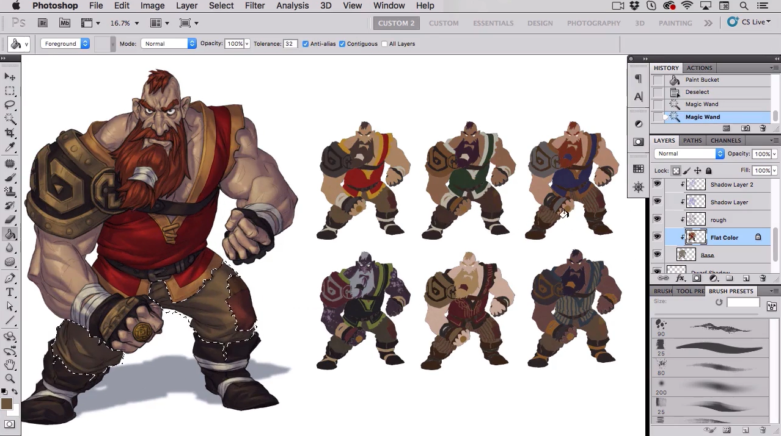Swap foreground and background colors
781x436 pixels.
(x=15, y=392)
